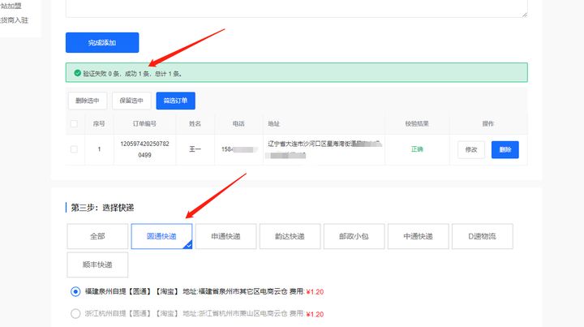
Task: Click the 货商入驻 sidebar link
Action: coord(14,20)
